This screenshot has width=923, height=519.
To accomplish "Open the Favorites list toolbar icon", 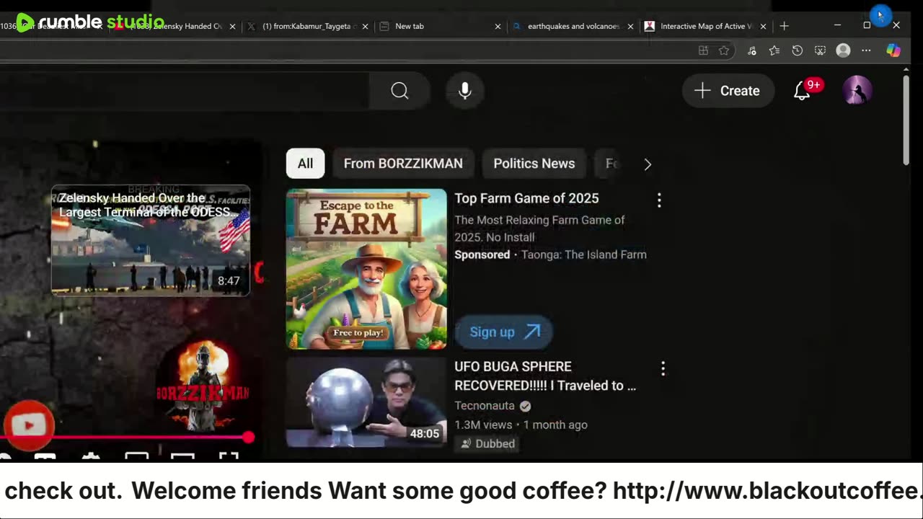I will (774, 50).
